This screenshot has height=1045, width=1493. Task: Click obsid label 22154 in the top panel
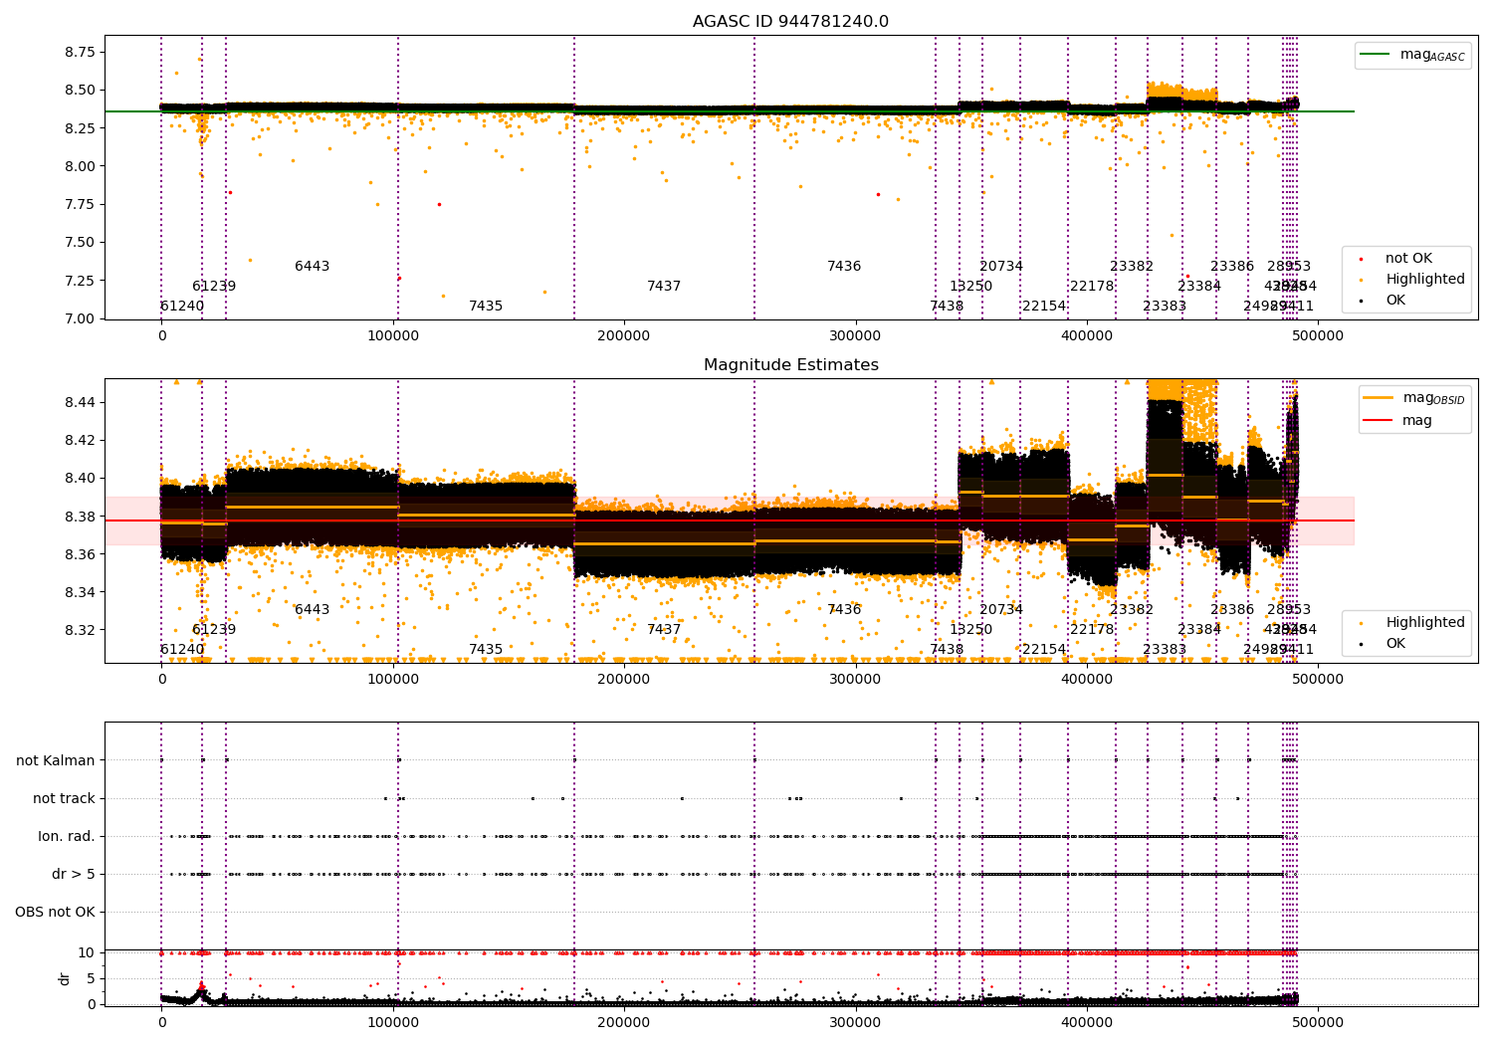pyautogui.click(x=1044, y=307)
